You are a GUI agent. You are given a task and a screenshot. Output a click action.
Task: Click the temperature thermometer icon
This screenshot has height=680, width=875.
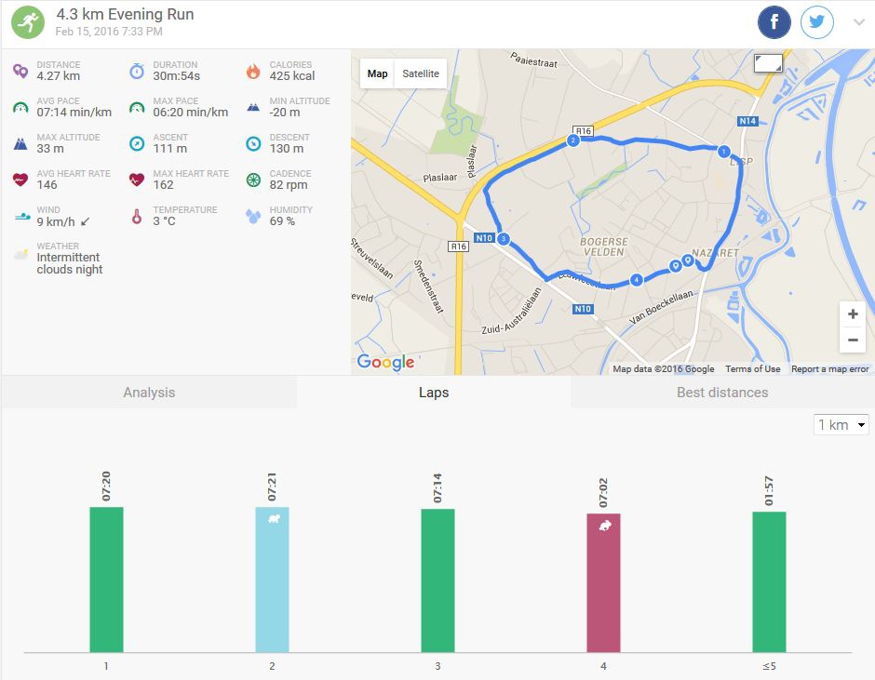coord(137,217)
